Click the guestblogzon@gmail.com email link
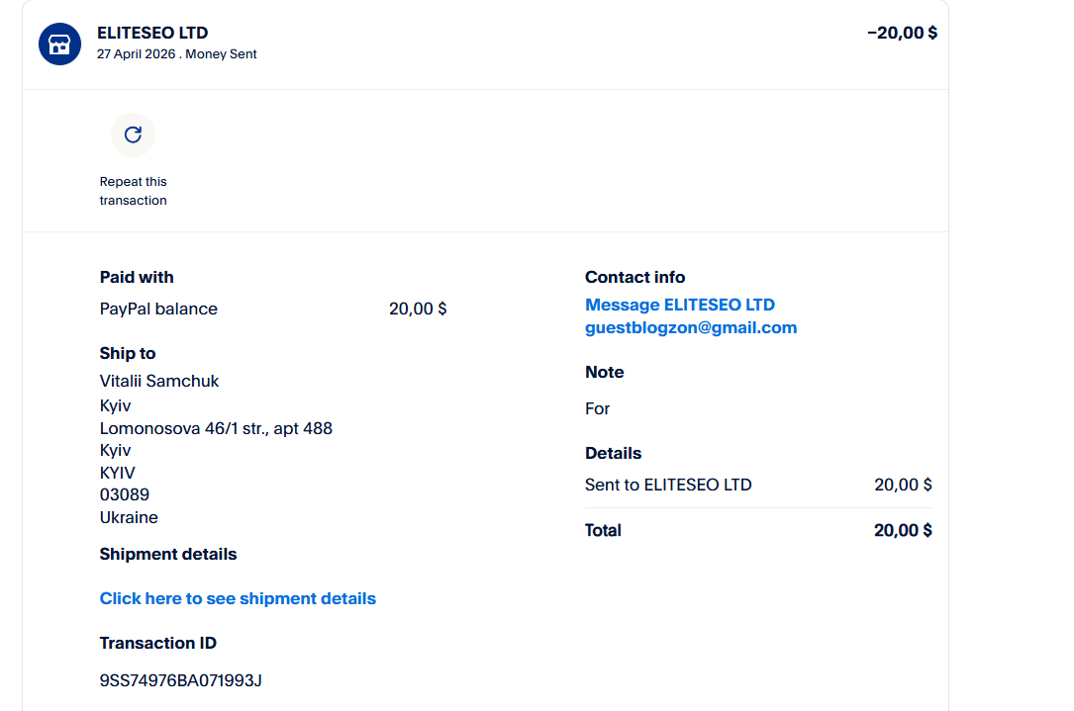 point(690,327)
